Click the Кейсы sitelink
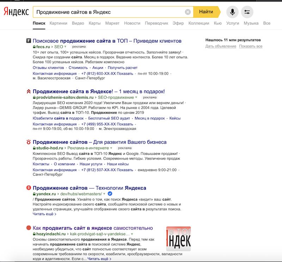This screenshot has height=262, width=282. pos(175,118)
